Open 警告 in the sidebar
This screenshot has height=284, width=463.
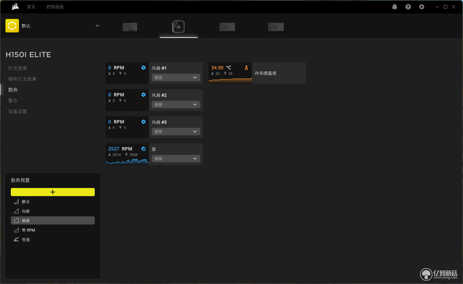coord(13,101)
